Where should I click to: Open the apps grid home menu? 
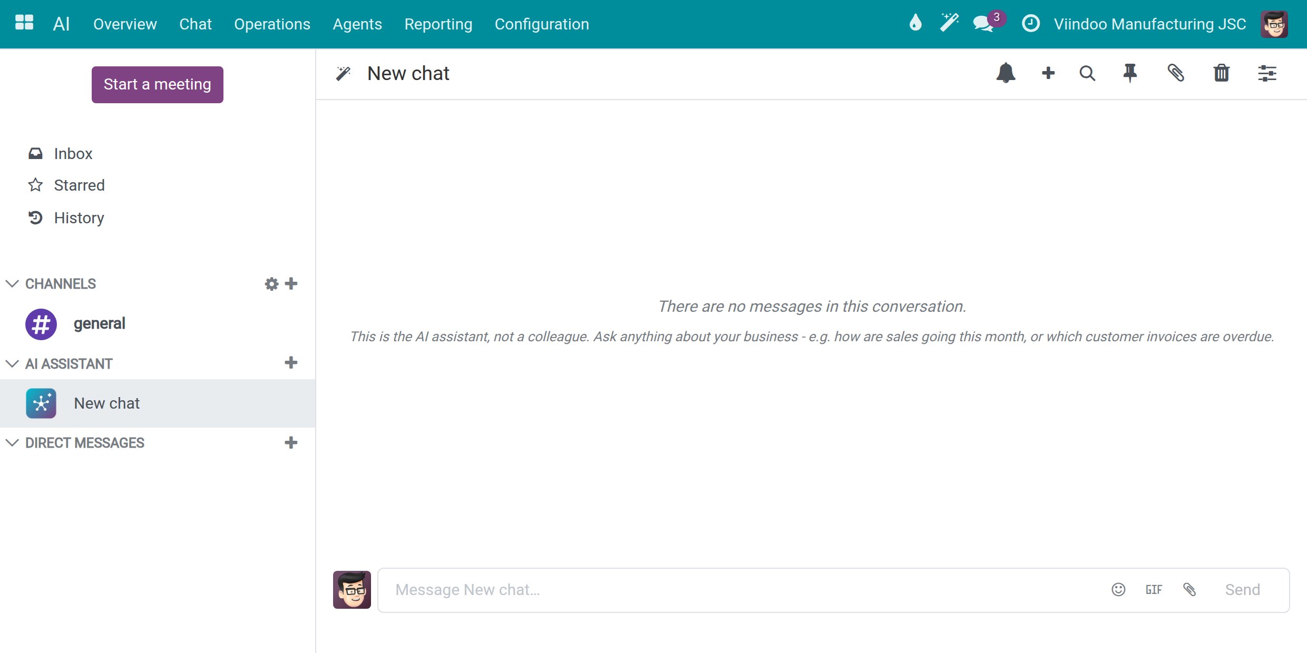point(24,23)
